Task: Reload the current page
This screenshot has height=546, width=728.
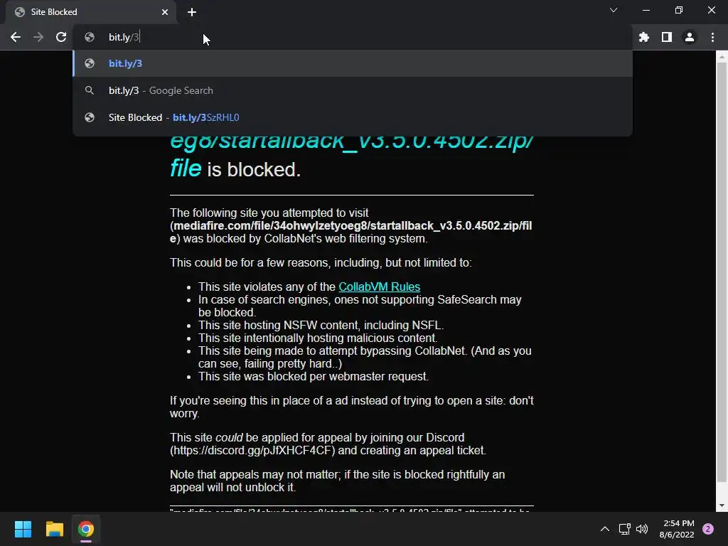Action: (x=61, y=37)
